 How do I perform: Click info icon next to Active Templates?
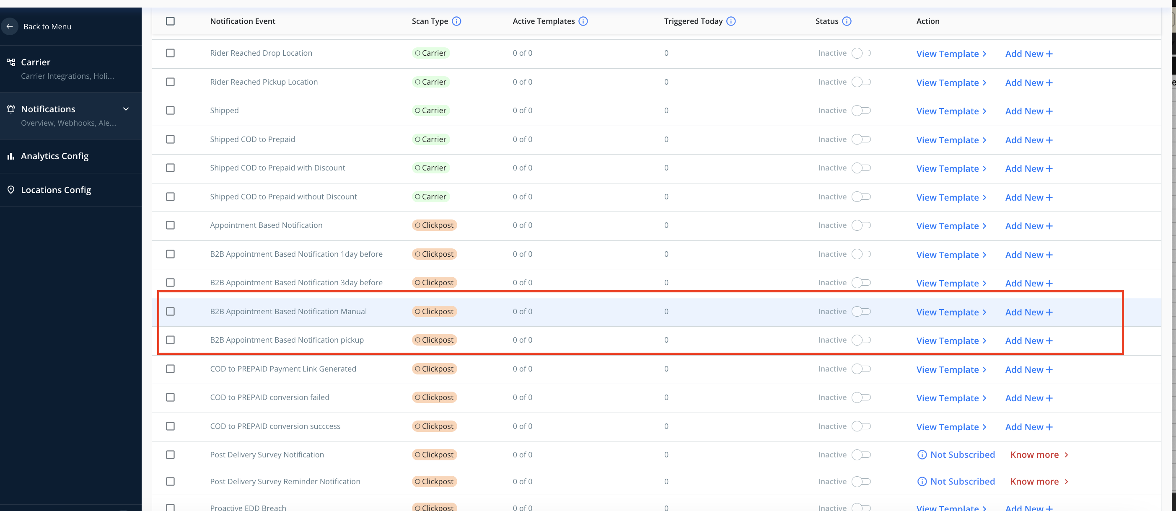click(583, 21)
